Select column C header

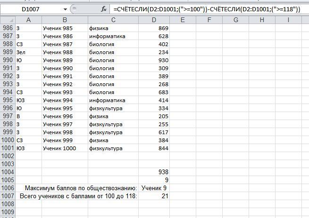point(113,20)
